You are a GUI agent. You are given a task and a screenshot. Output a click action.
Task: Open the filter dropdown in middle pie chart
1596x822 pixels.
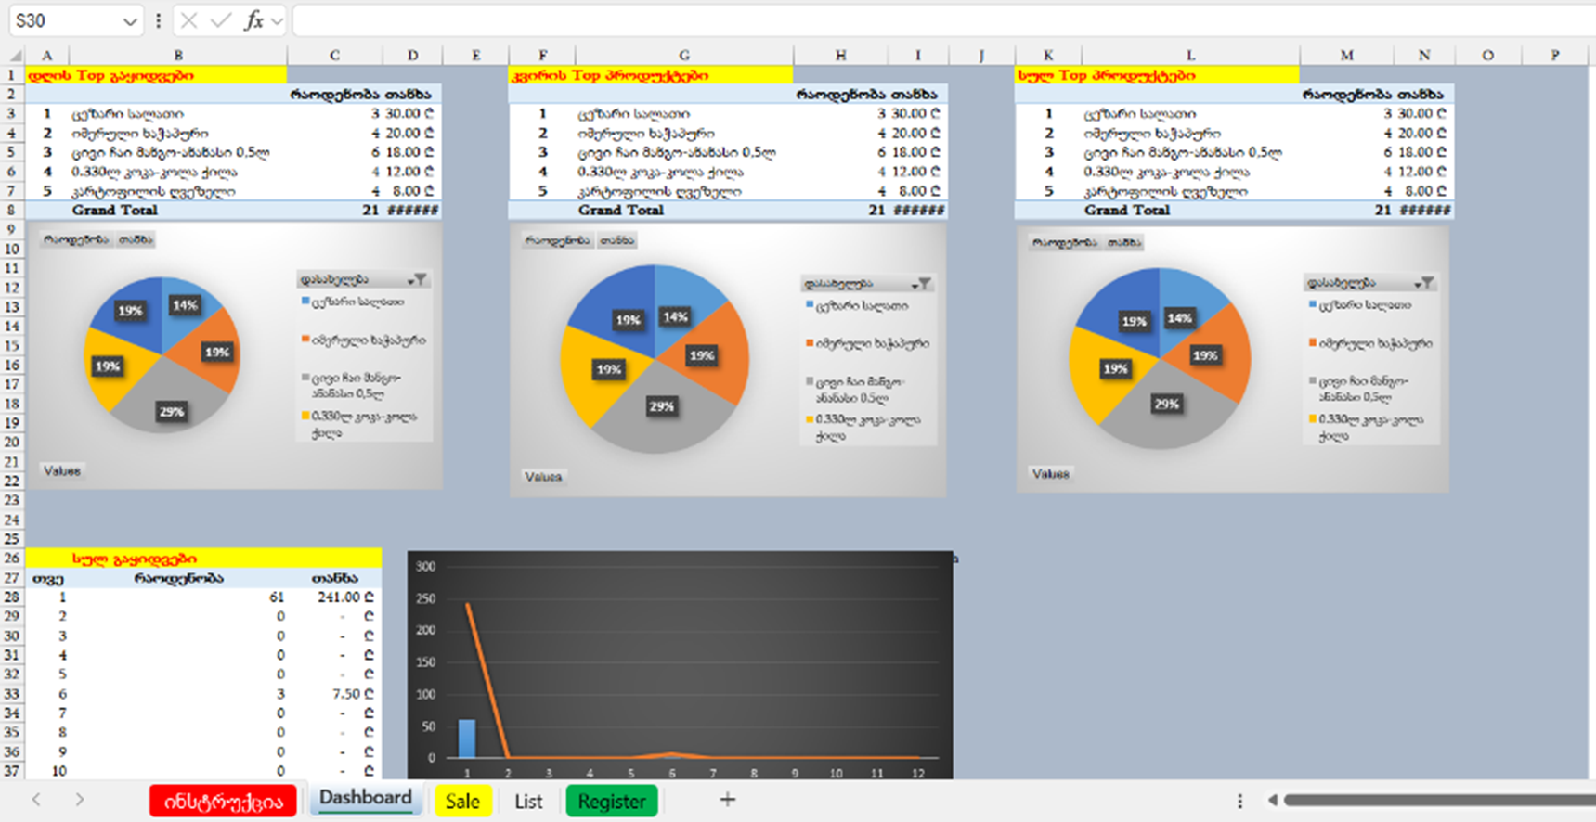click(x=921, y=284)
